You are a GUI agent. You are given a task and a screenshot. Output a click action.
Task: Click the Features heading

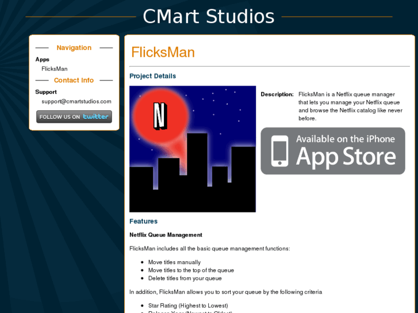click(x=143, y=221)
